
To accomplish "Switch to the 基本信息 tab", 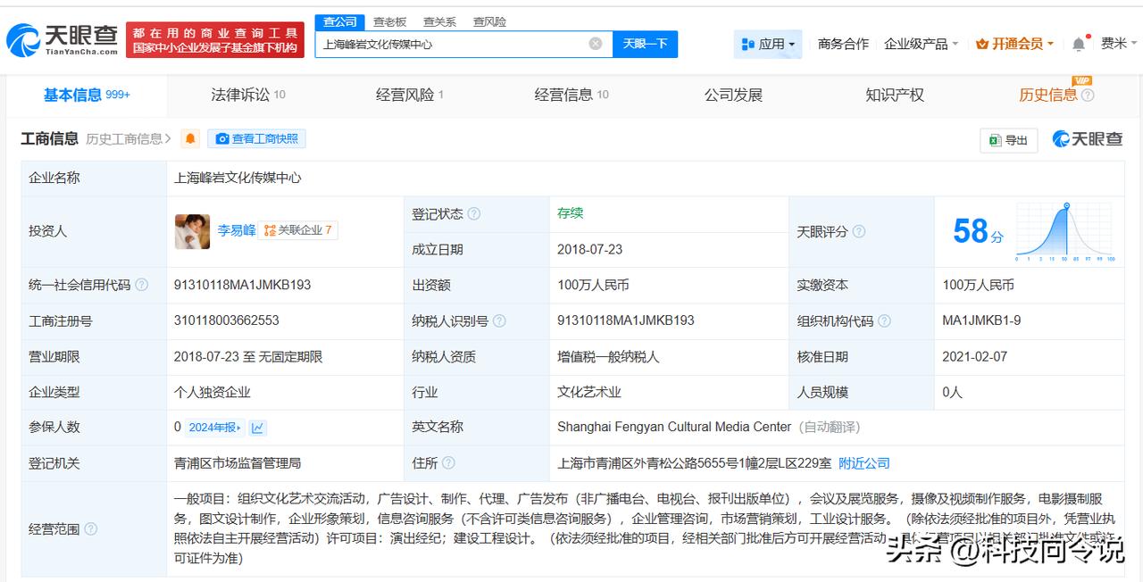I will click(88, 95).
